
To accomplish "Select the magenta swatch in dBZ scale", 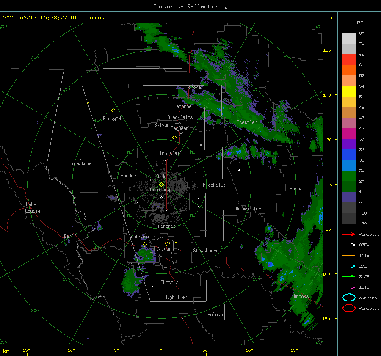I will tap(349, 134).
